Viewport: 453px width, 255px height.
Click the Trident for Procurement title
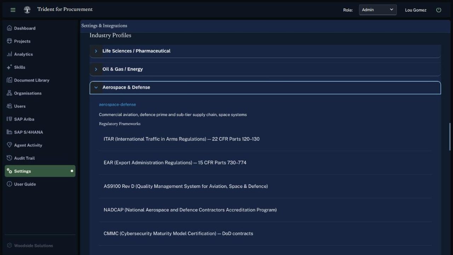point(65,9)
